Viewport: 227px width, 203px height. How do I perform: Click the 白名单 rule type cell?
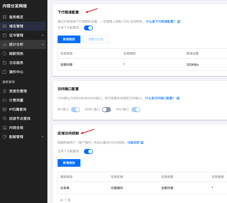click(65, 188)
